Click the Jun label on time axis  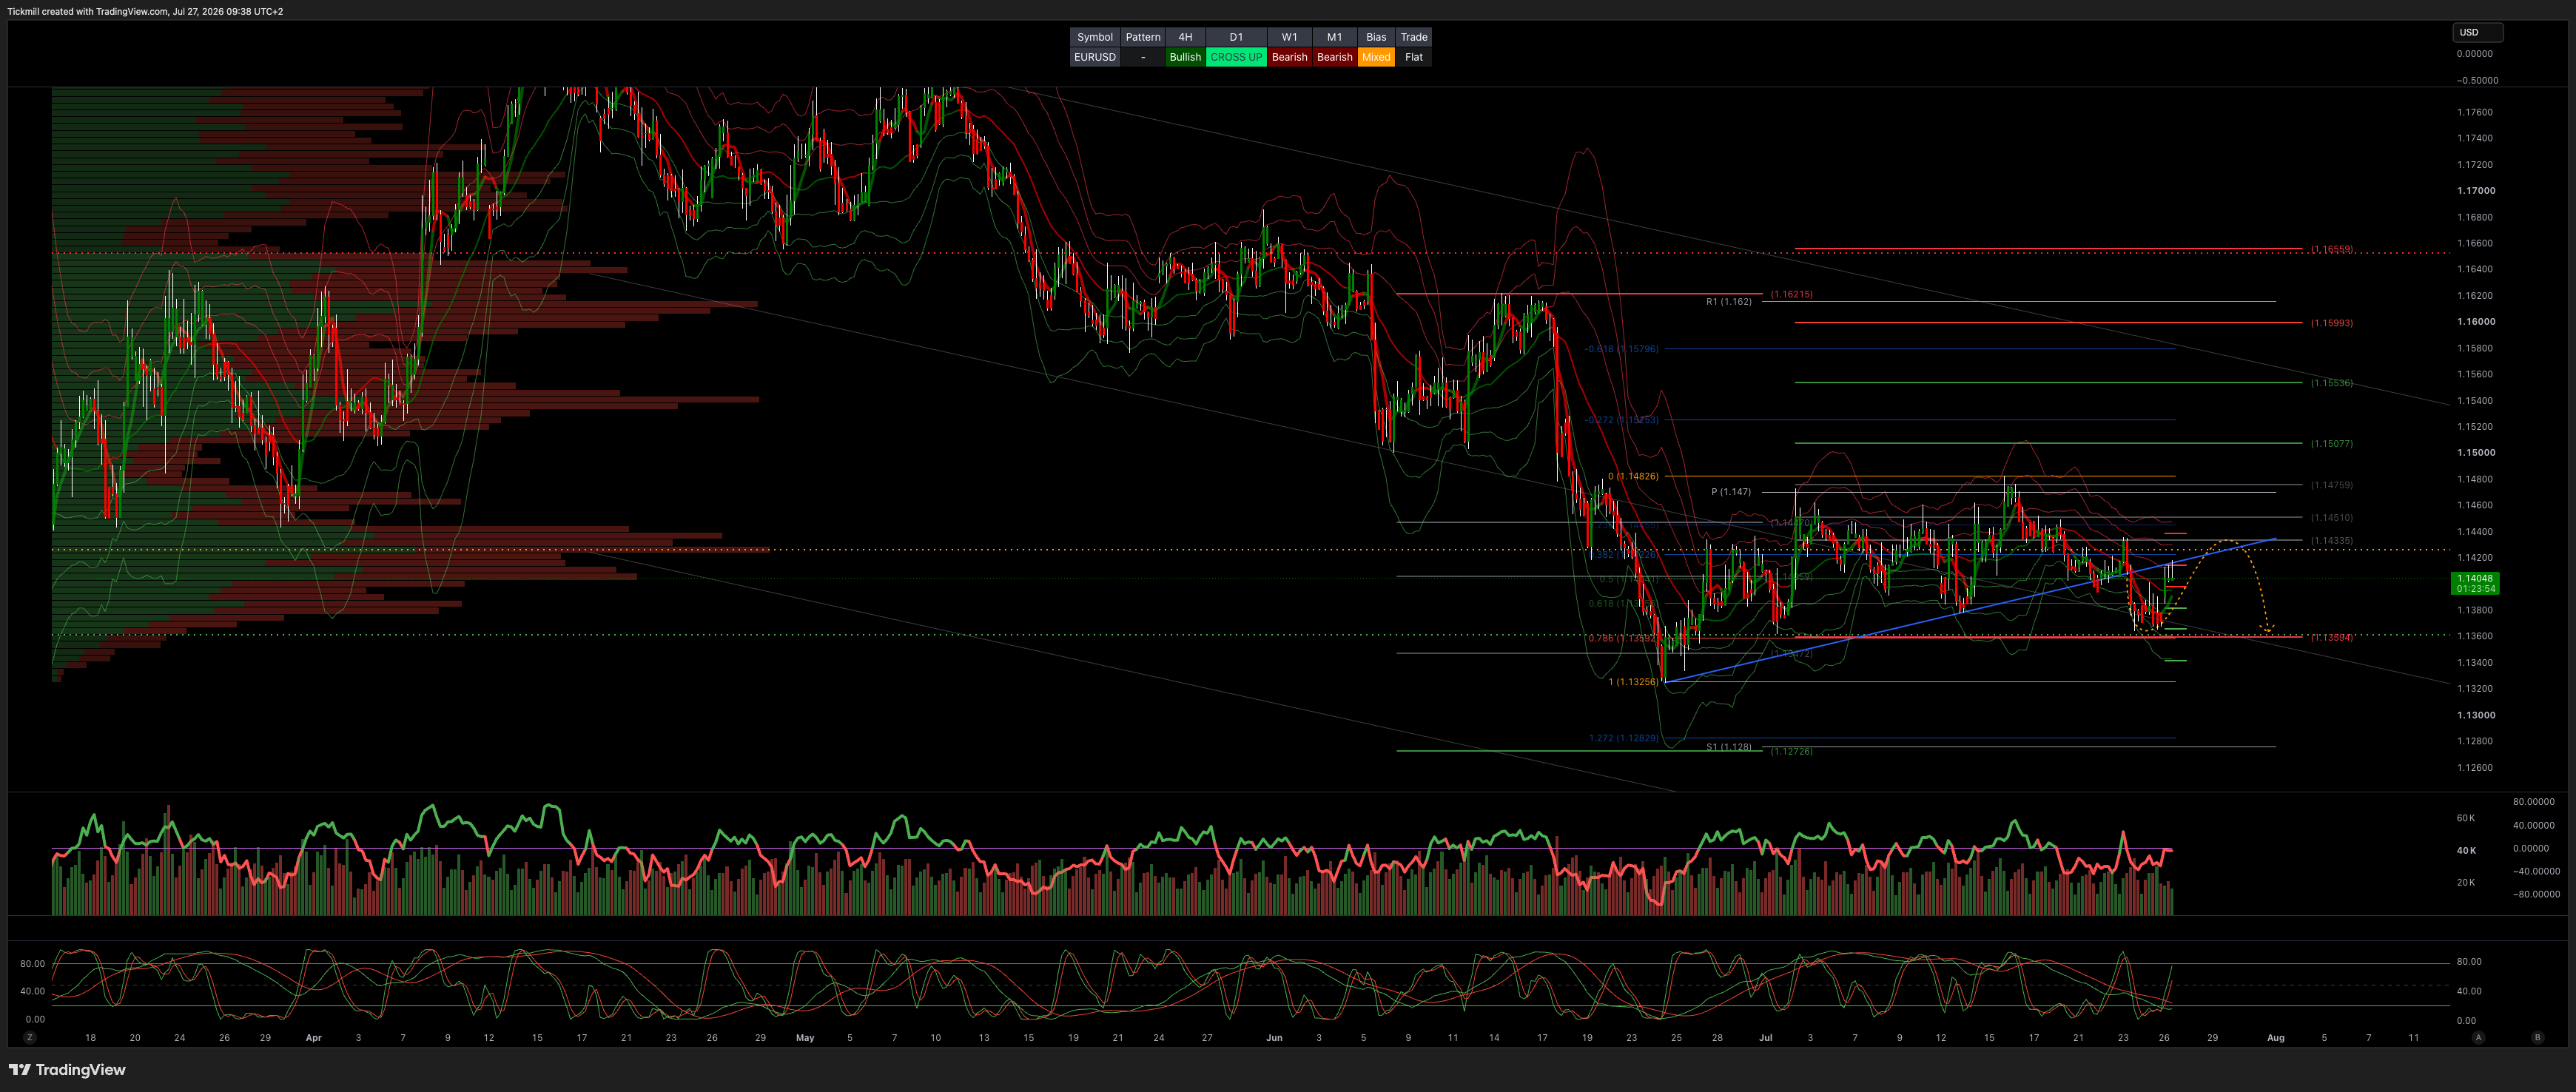[x=1274, y=1038]
